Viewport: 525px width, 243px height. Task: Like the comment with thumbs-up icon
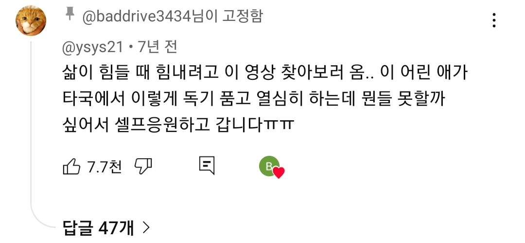tap(71, 166)
